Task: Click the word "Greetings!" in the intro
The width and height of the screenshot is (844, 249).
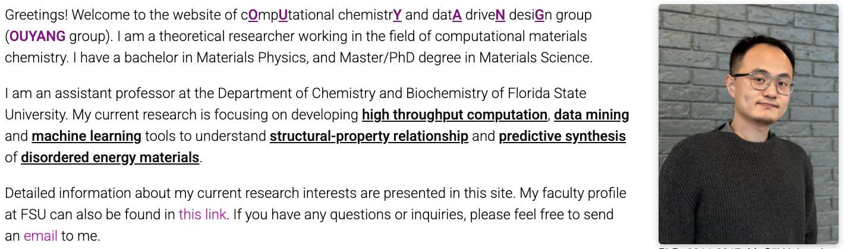Action: tap(36, 15)
